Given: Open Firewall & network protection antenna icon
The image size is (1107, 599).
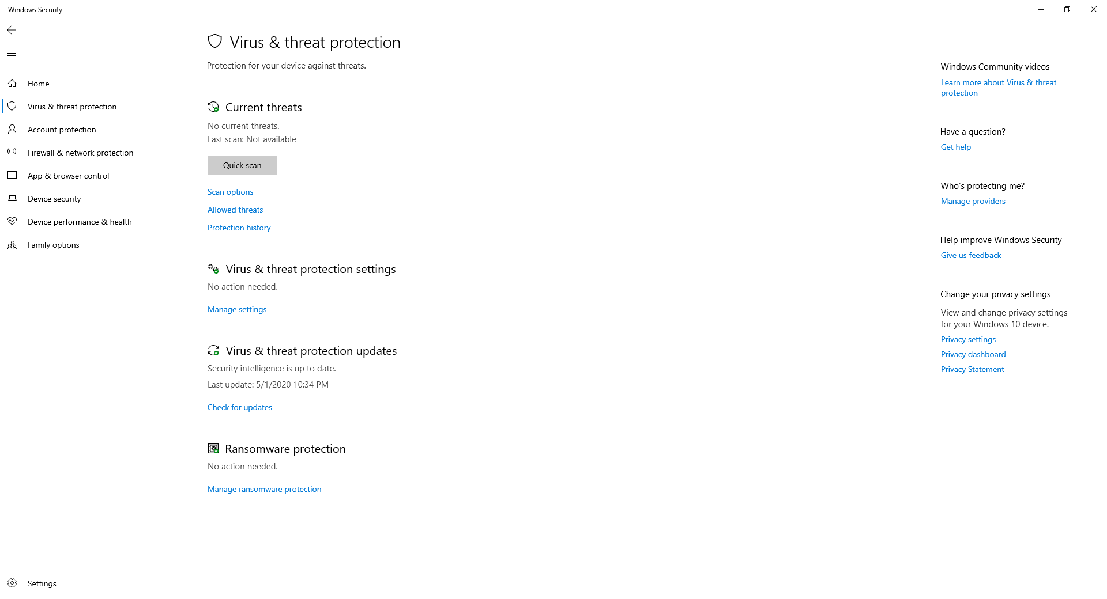Looking at the screenshot, I should 12,153.
